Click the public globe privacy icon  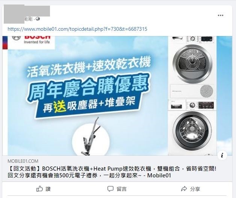coord(38,19)
